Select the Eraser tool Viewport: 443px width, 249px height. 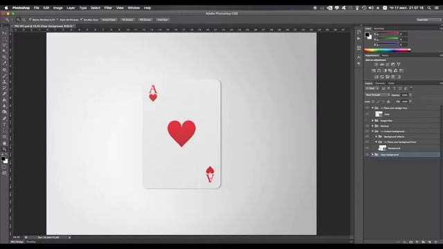click(4, 94)
